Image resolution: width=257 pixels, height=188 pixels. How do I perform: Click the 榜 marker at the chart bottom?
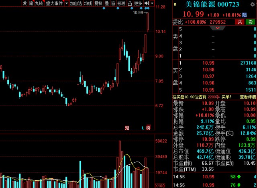pos(148,128)
